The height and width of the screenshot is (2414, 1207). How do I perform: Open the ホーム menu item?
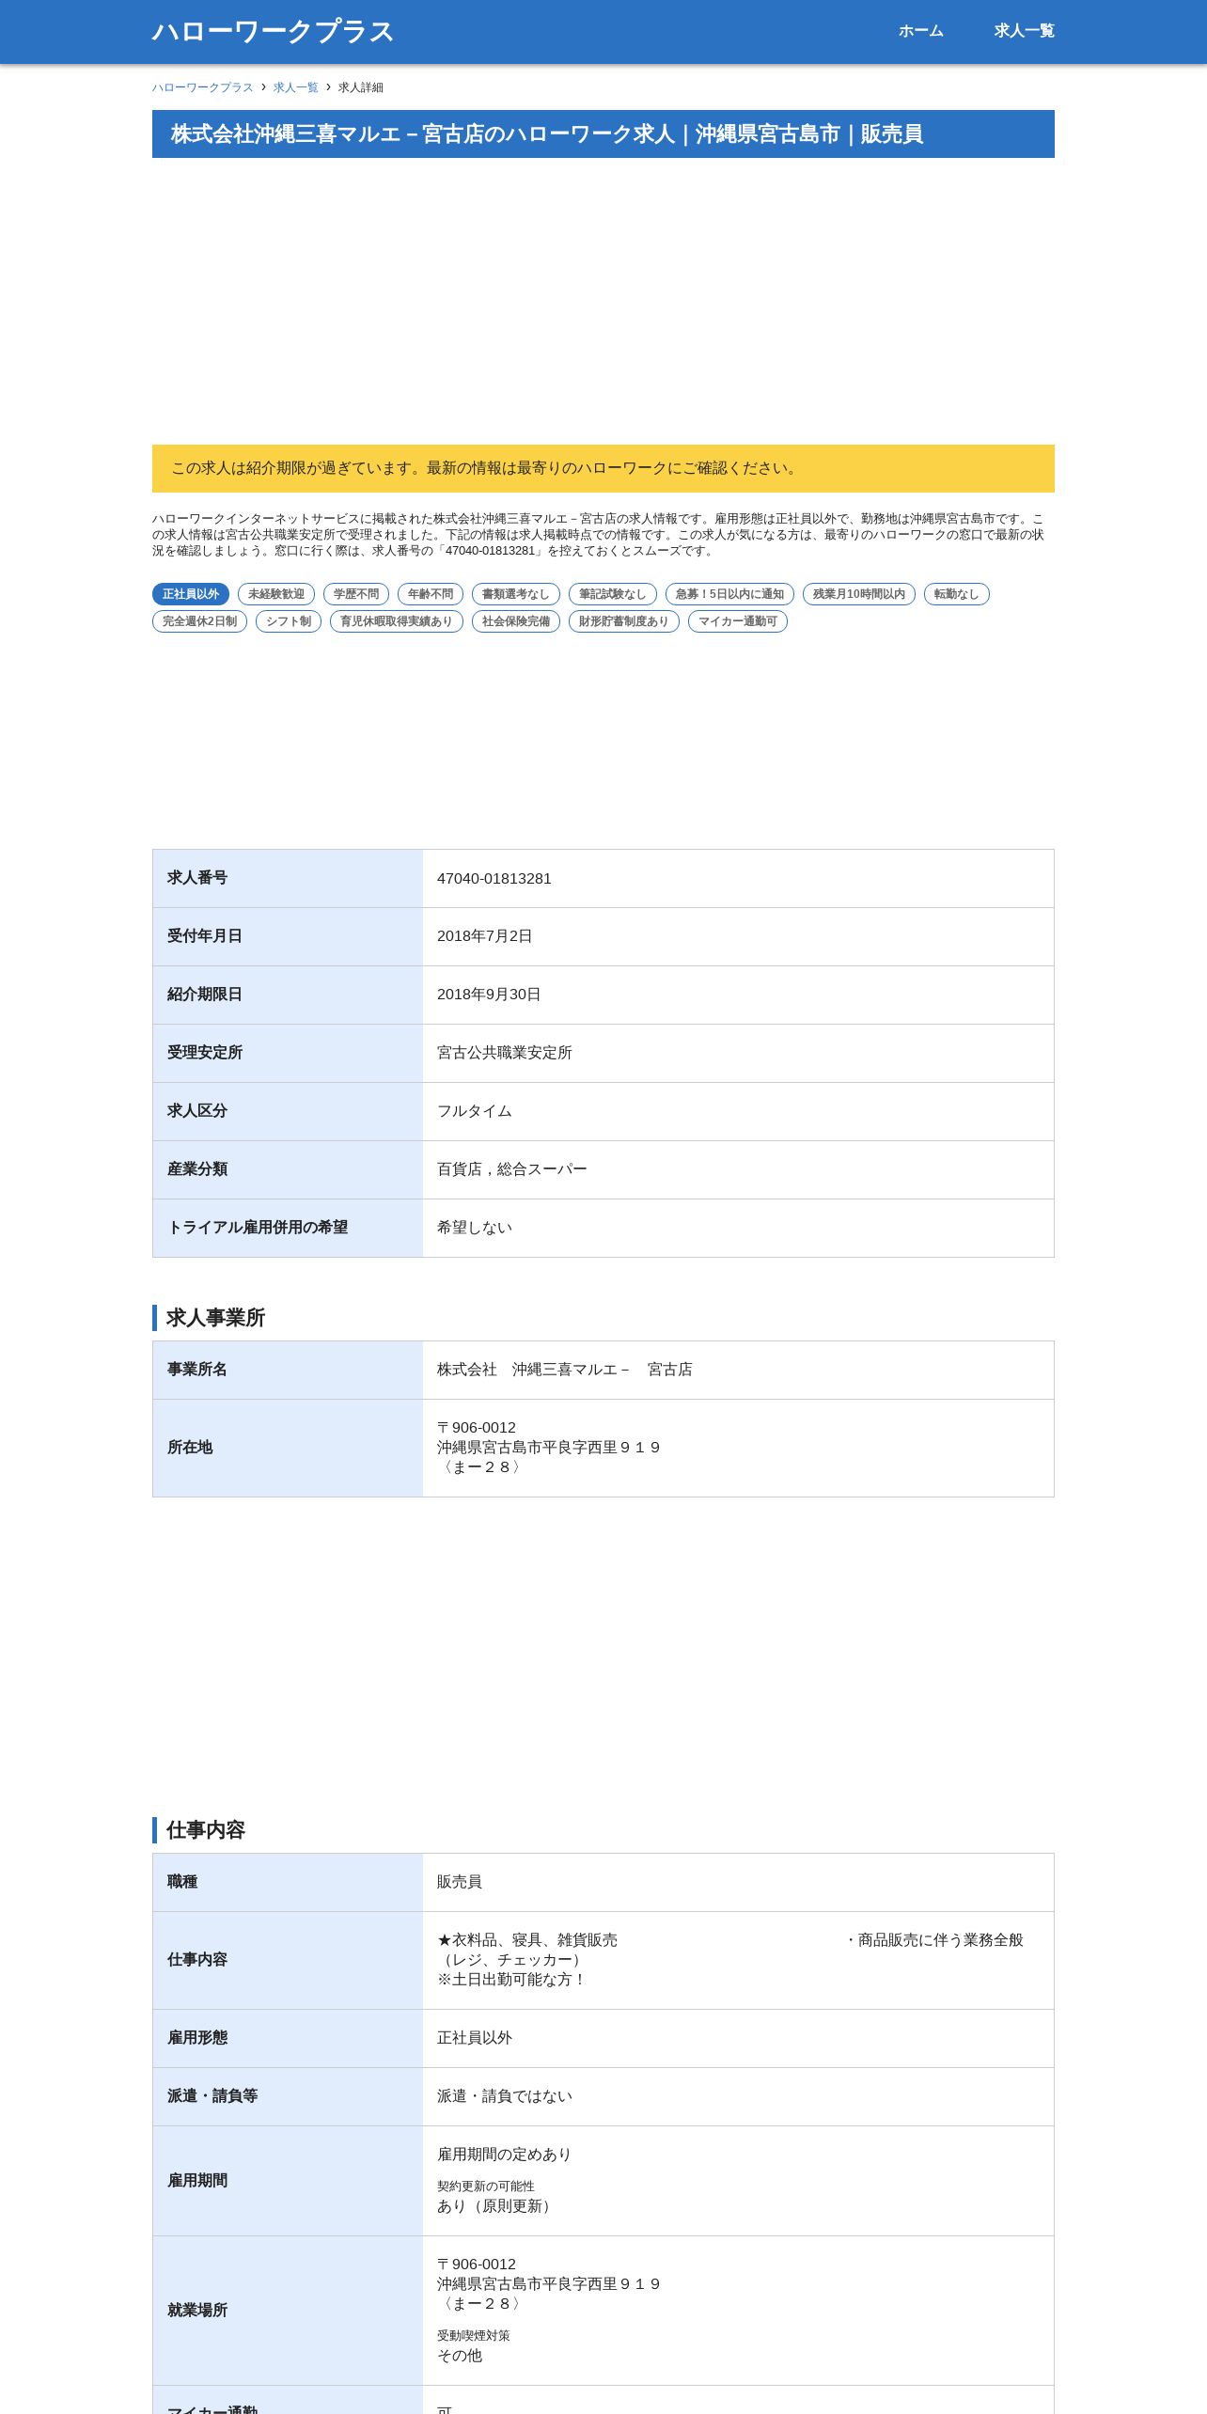click(920, 31)
